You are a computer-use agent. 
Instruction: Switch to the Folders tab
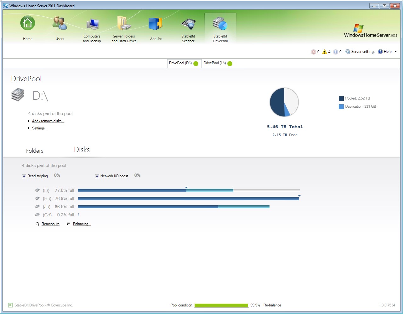35,151
